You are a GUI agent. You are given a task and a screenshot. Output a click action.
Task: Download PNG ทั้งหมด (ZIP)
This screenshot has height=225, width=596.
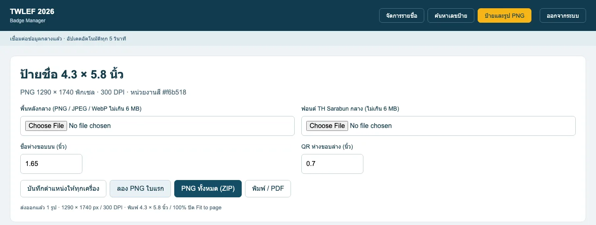[208, 189]
